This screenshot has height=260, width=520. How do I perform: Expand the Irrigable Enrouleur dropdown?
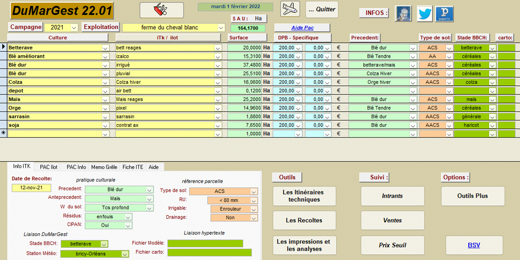[254, 209]
